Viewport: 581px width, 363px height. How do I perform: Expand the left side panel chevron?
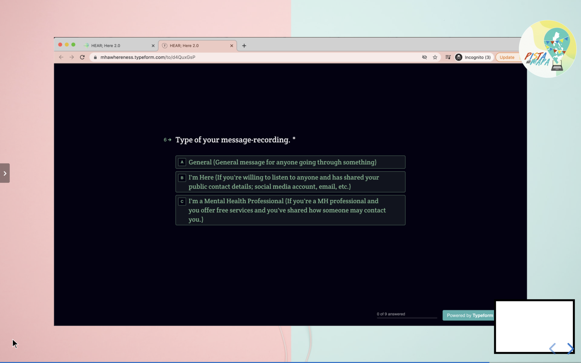pos(5,173)
